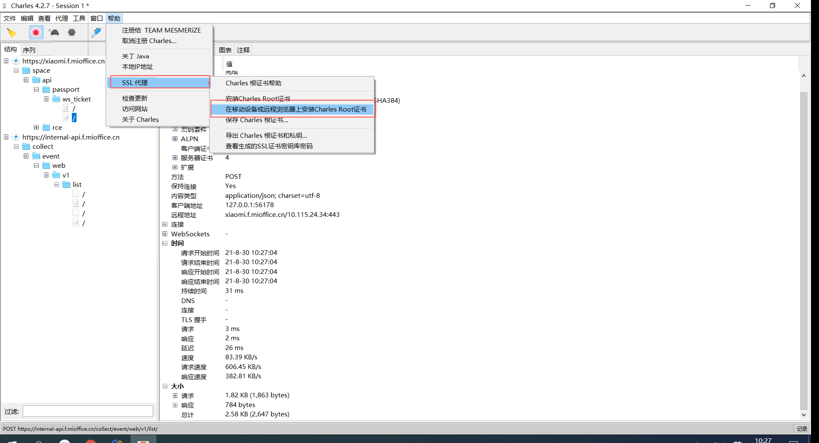Collapse the passport folder node
The image size is (819, 443).
coord(36,89)
